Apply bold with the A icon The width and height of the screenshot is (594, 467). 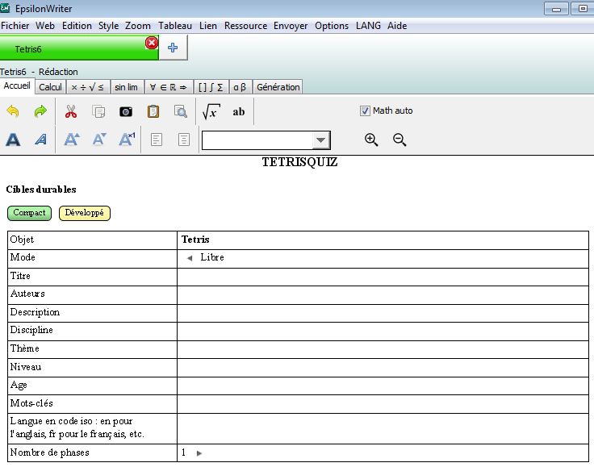[13, 140]
